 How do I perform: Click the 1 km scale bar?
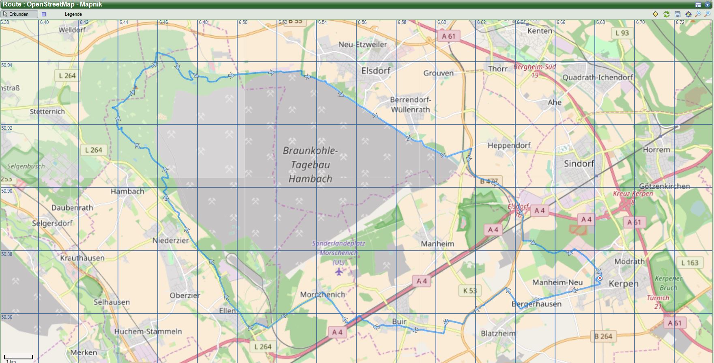19,358
